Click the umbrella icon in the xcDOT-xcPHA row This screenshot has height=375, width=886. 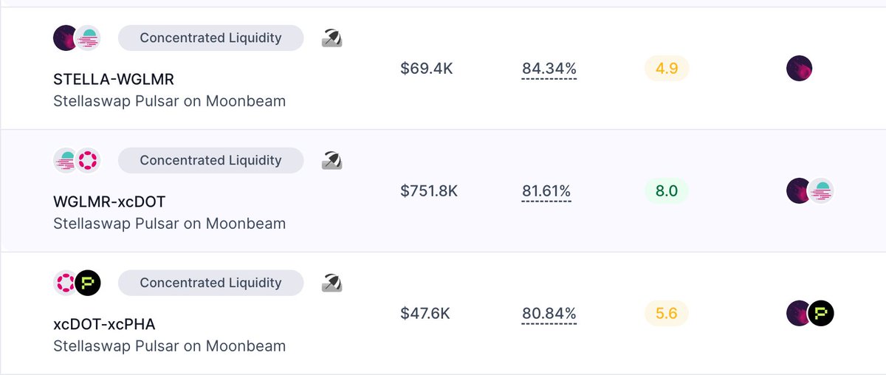click(x=332, y=283)
